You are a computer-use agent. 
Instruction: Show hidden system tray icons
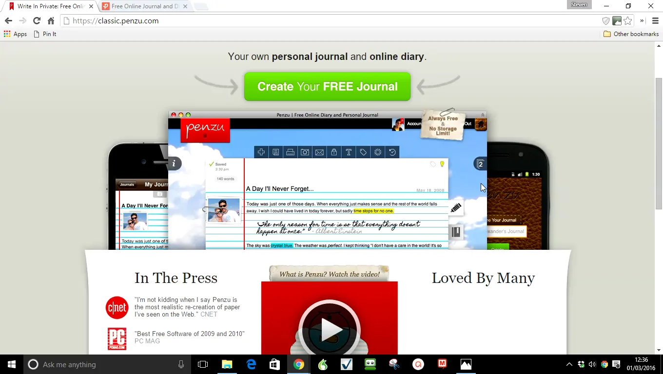pyautogui.click(x=569, y=364)
